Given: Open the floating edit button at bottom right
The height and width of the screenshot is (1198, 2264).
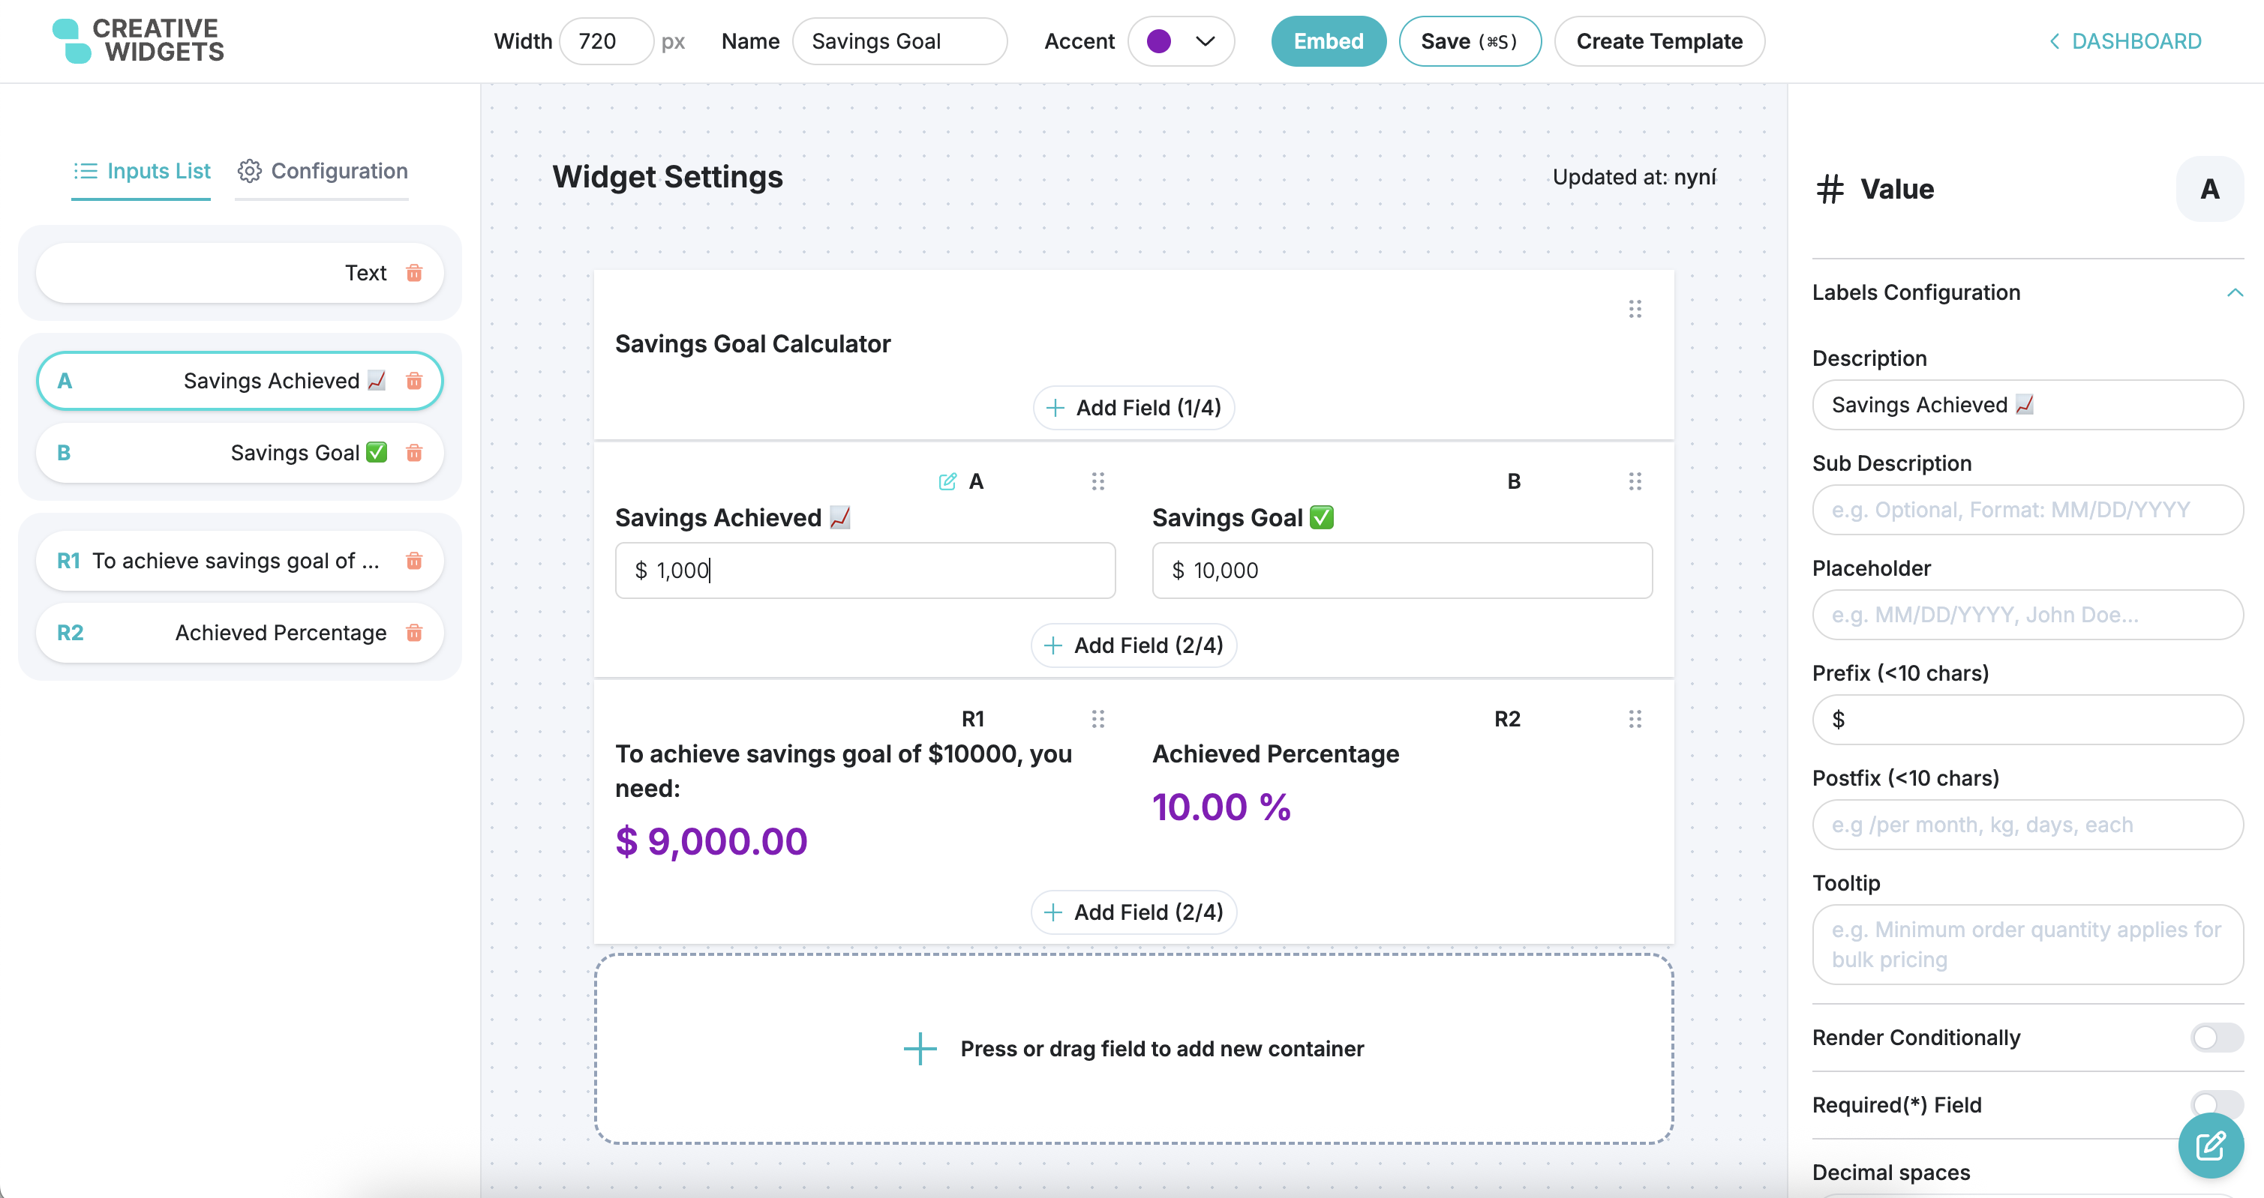Looking at the screenshot, I should coord(2211,1146).
